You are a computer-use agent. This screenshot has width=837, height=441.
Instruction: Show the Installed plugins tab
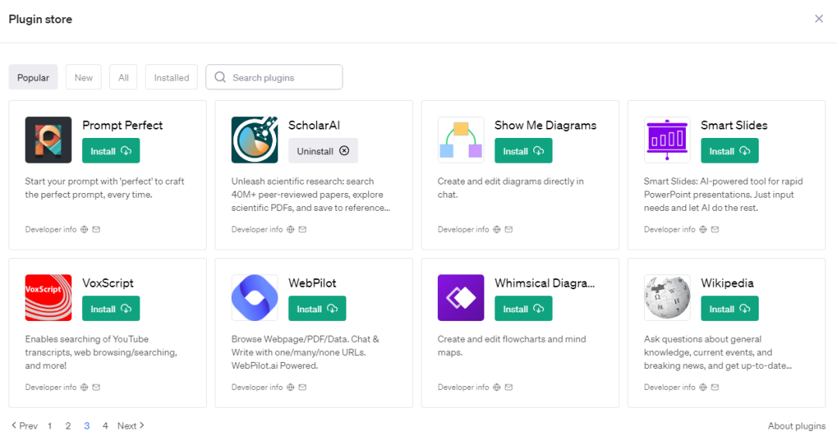(171, 78)
